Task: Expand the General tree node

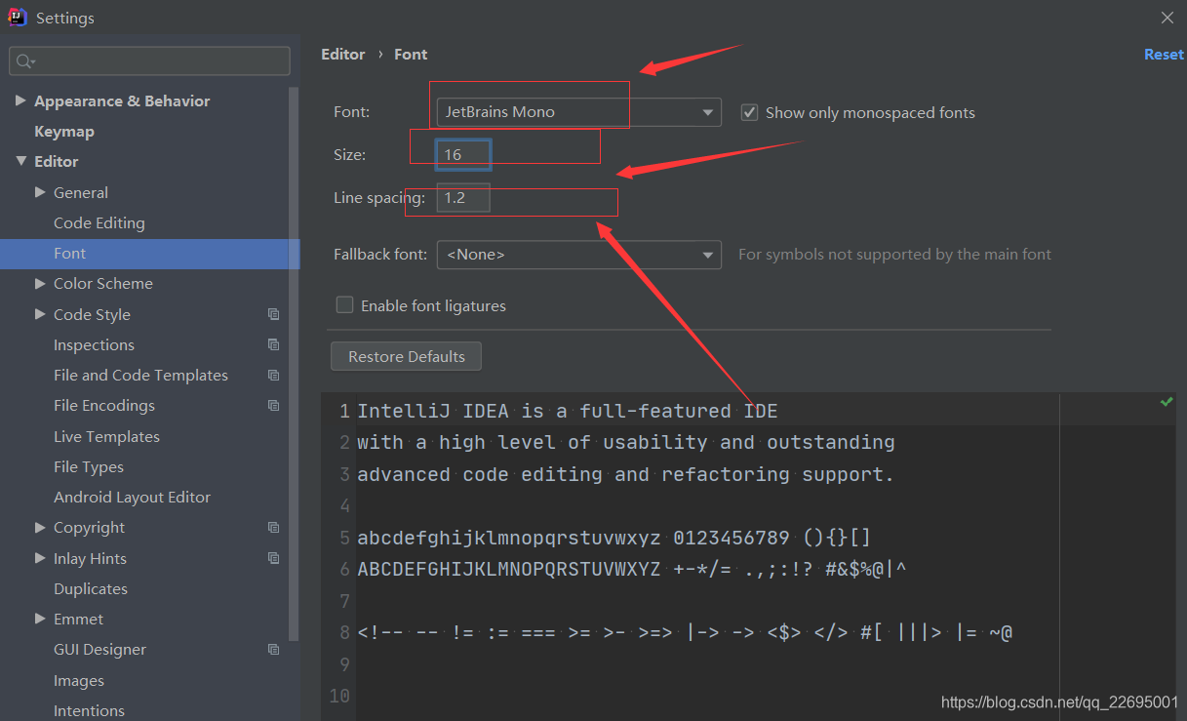Action: click(40, 192)
